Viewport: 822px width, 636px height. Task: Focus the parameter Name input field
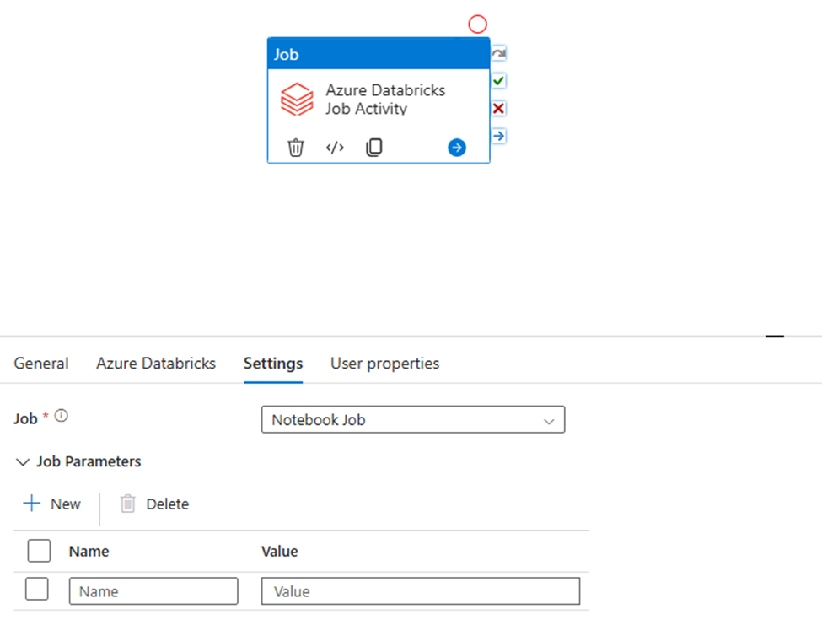pos(153,591)
